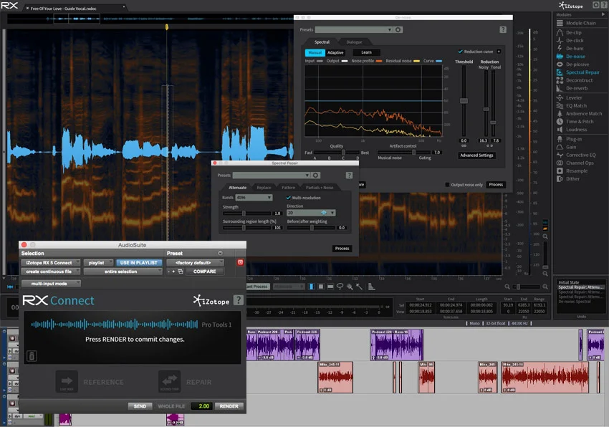
Task: Open the De-reverb module
Action: [x=576, y=88]
